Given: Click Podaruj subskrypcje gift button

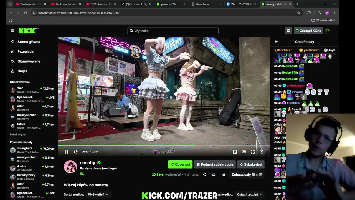Looking at the screenshot, I should click(x=215, y=164).
